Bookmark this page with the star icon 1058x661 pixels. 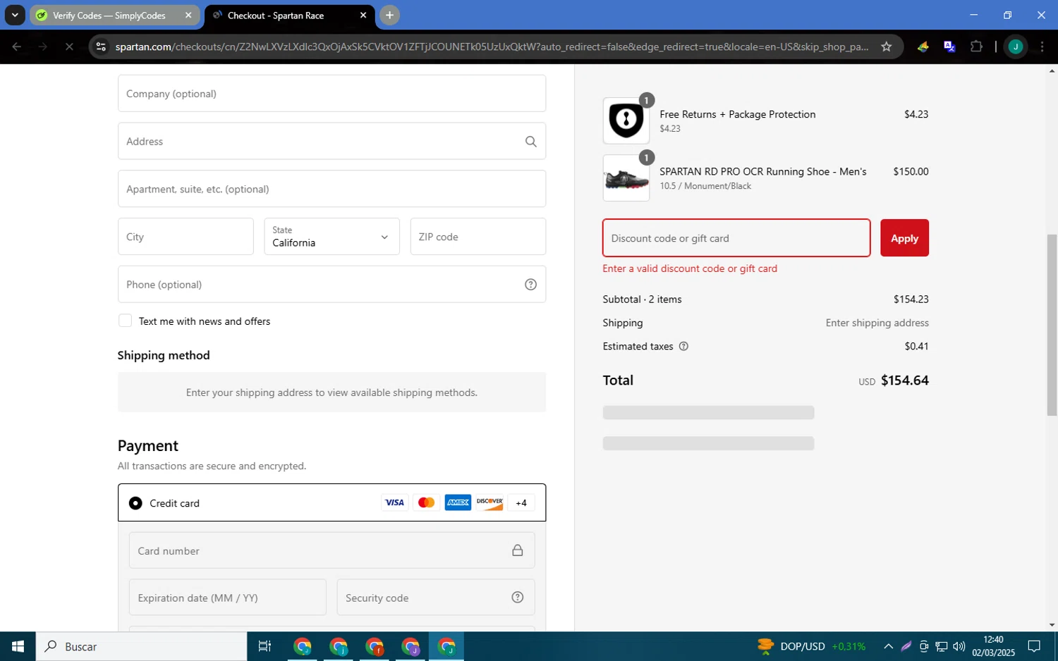point(886,47)
